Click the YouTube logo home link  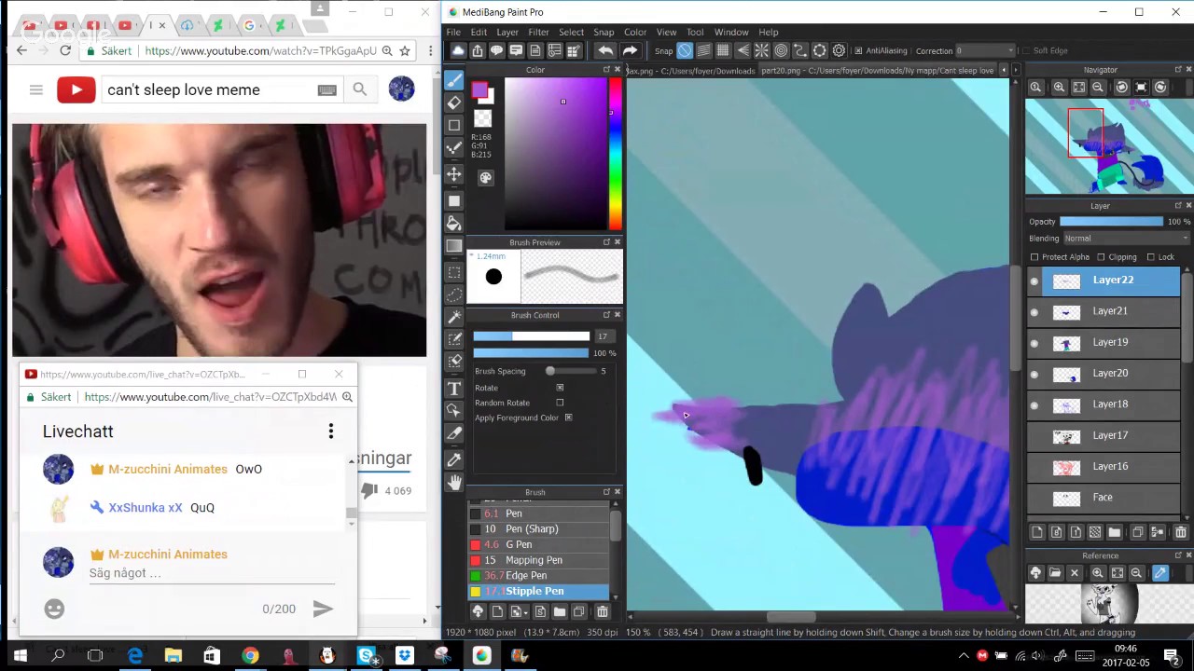click(x=76, y=89)
